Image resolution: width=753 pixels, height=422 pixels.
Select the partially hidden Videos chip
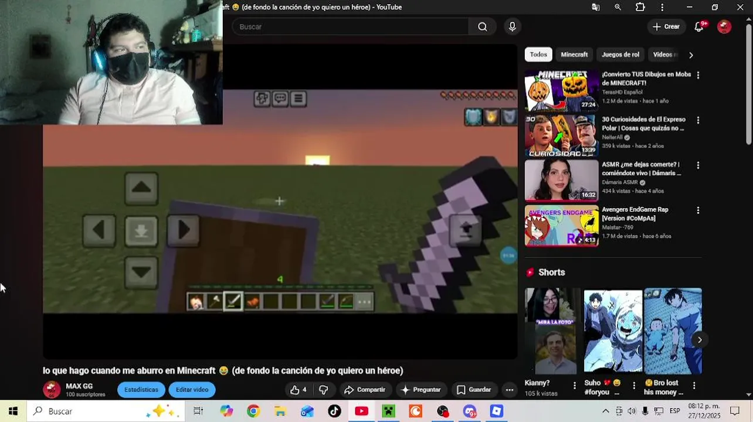(665, 55)
